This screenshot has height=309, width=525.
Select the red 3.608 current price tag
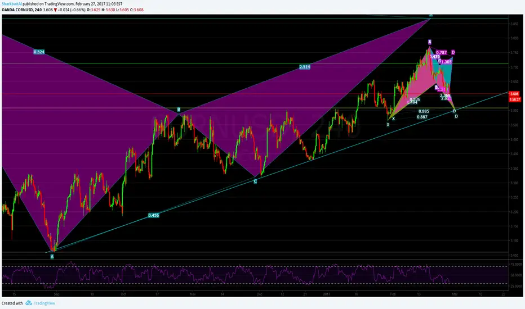[x=514, y=94]
